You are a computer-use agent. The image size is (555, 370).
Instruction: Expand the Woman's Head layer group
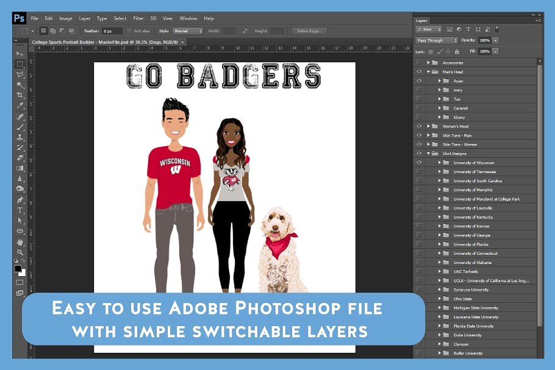click(429, 126)
